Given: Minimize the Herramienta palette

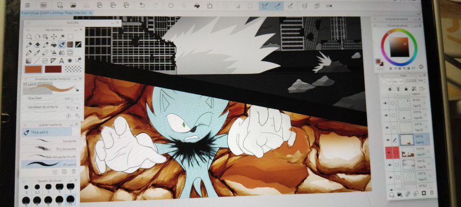Looking at the screenshot, I should click(76, 30).
